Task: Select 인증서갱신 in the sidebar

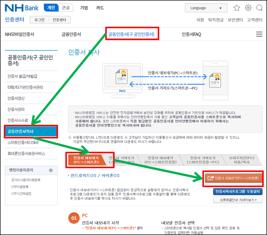Action: [x=31, y=99]
